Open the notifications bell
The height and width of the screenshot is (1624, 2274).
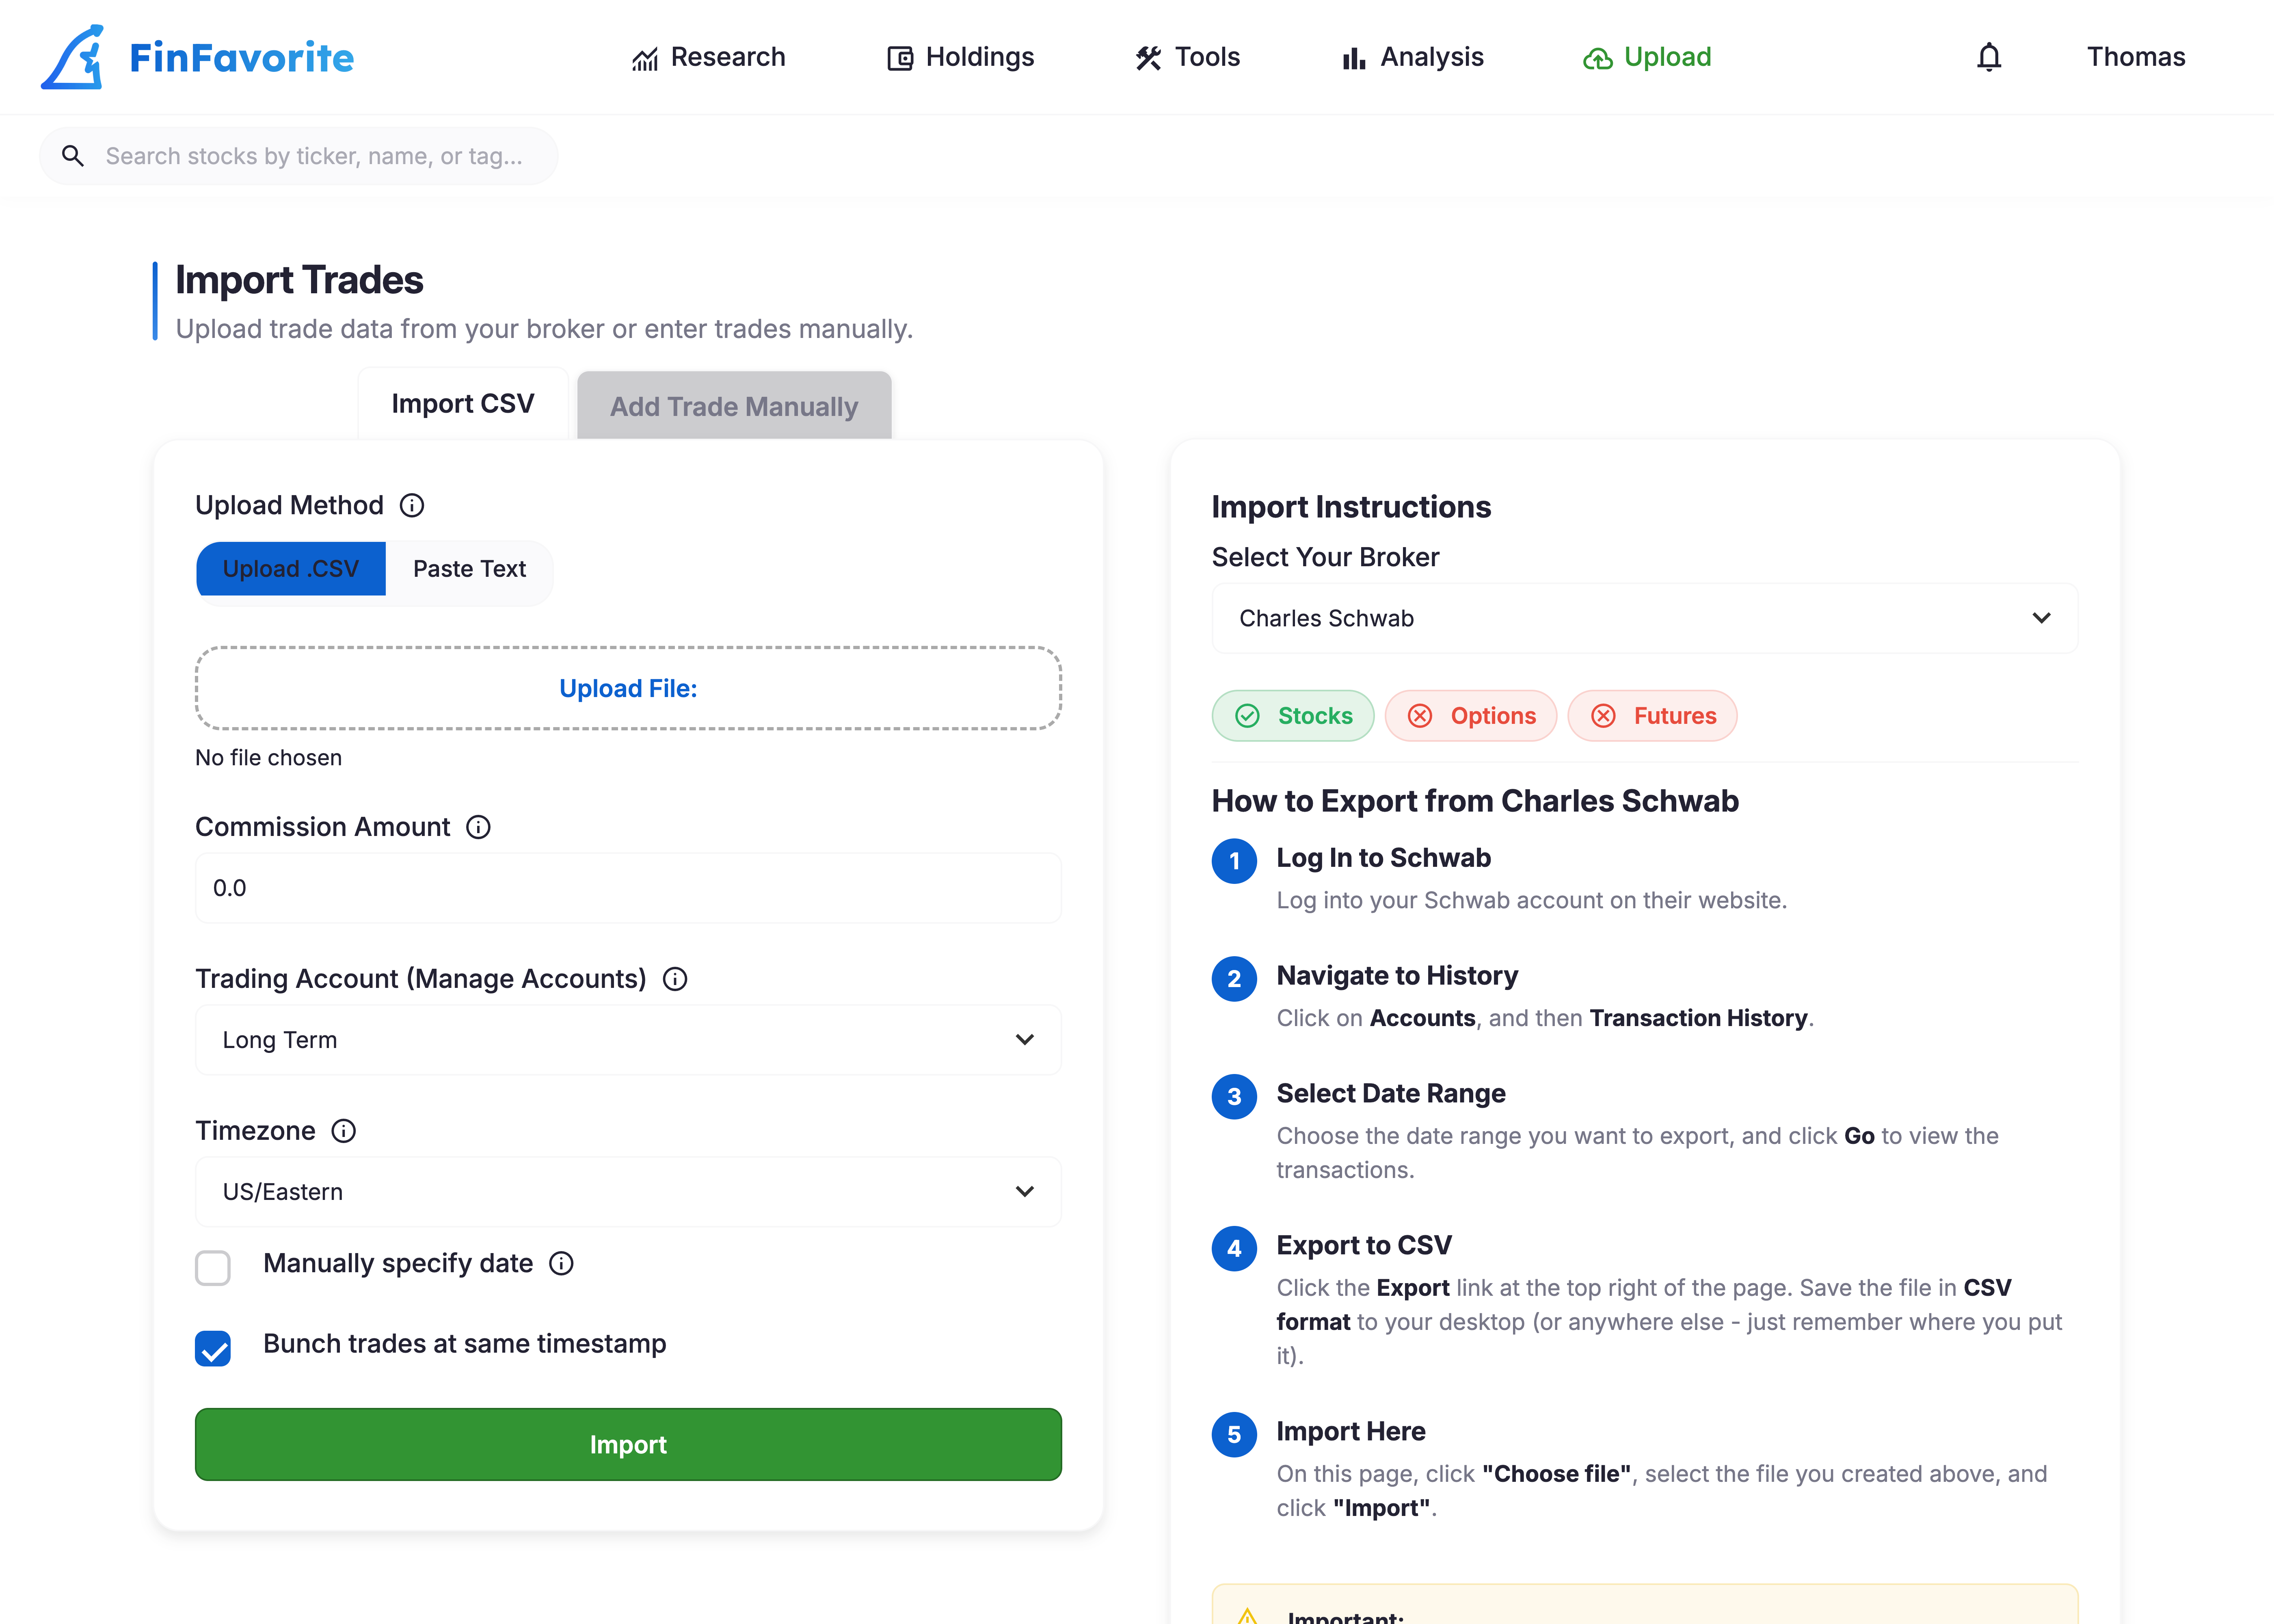click(x=1989, y=57)
